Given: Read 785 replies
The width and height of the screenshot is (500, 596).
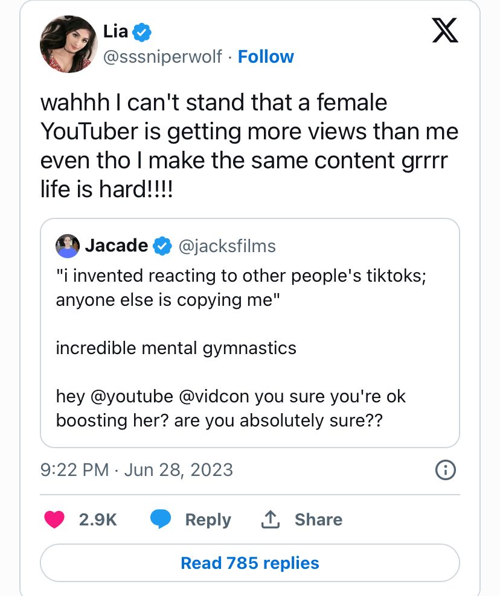Looking at the screenshot, I should click(x=249, y=563).
